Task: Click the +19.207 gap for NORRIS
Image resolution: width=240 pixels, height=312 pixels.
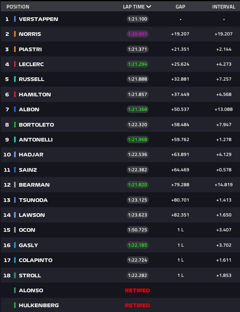Action: coord(180,34)
